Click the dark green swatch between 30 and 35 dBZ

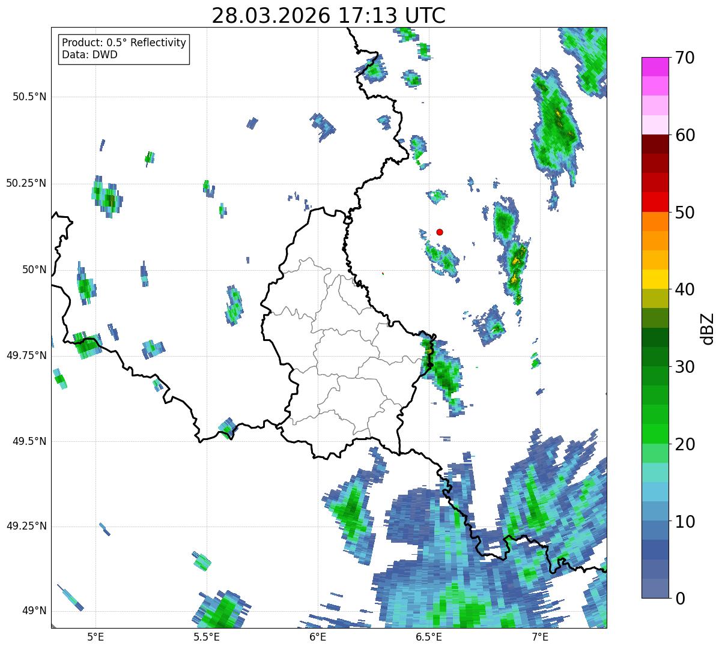click(x=655, y=337)
